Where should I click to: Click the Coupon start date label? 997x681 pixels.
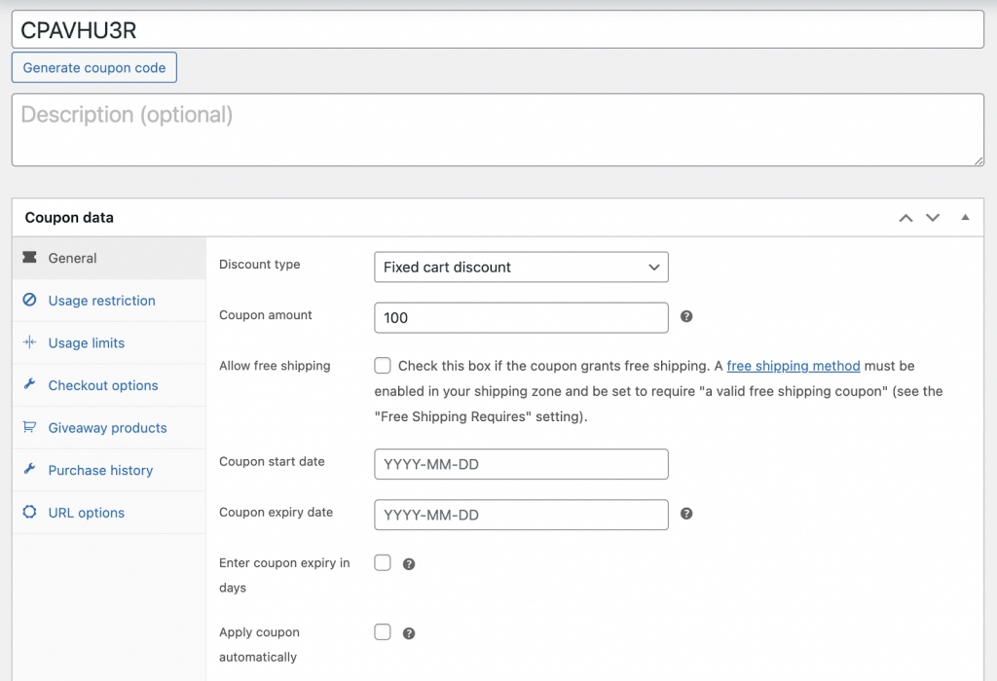pyautogui.click(x=272, y=462)
